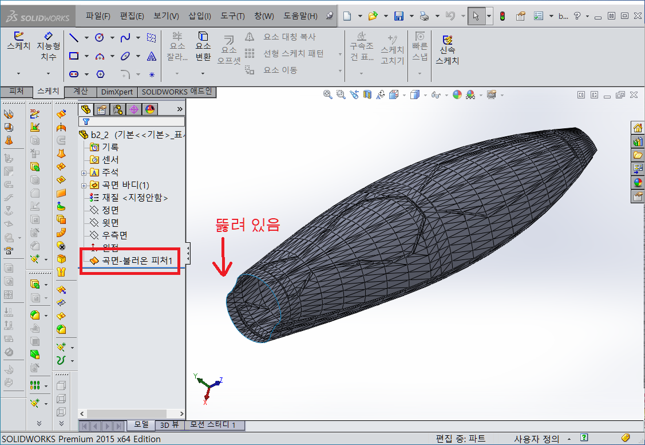Switch to the DimXpert tab
The height and width of the screenshot is (445, 645).
pos(117,92)
